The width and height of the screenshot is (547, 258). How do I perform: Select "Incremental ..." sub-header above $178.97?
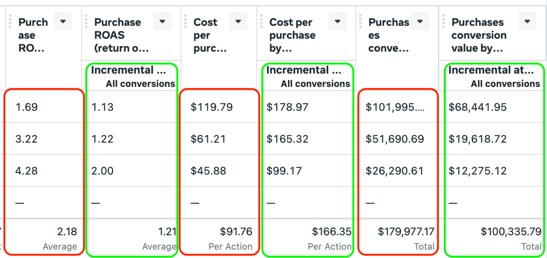coord(303,70)
